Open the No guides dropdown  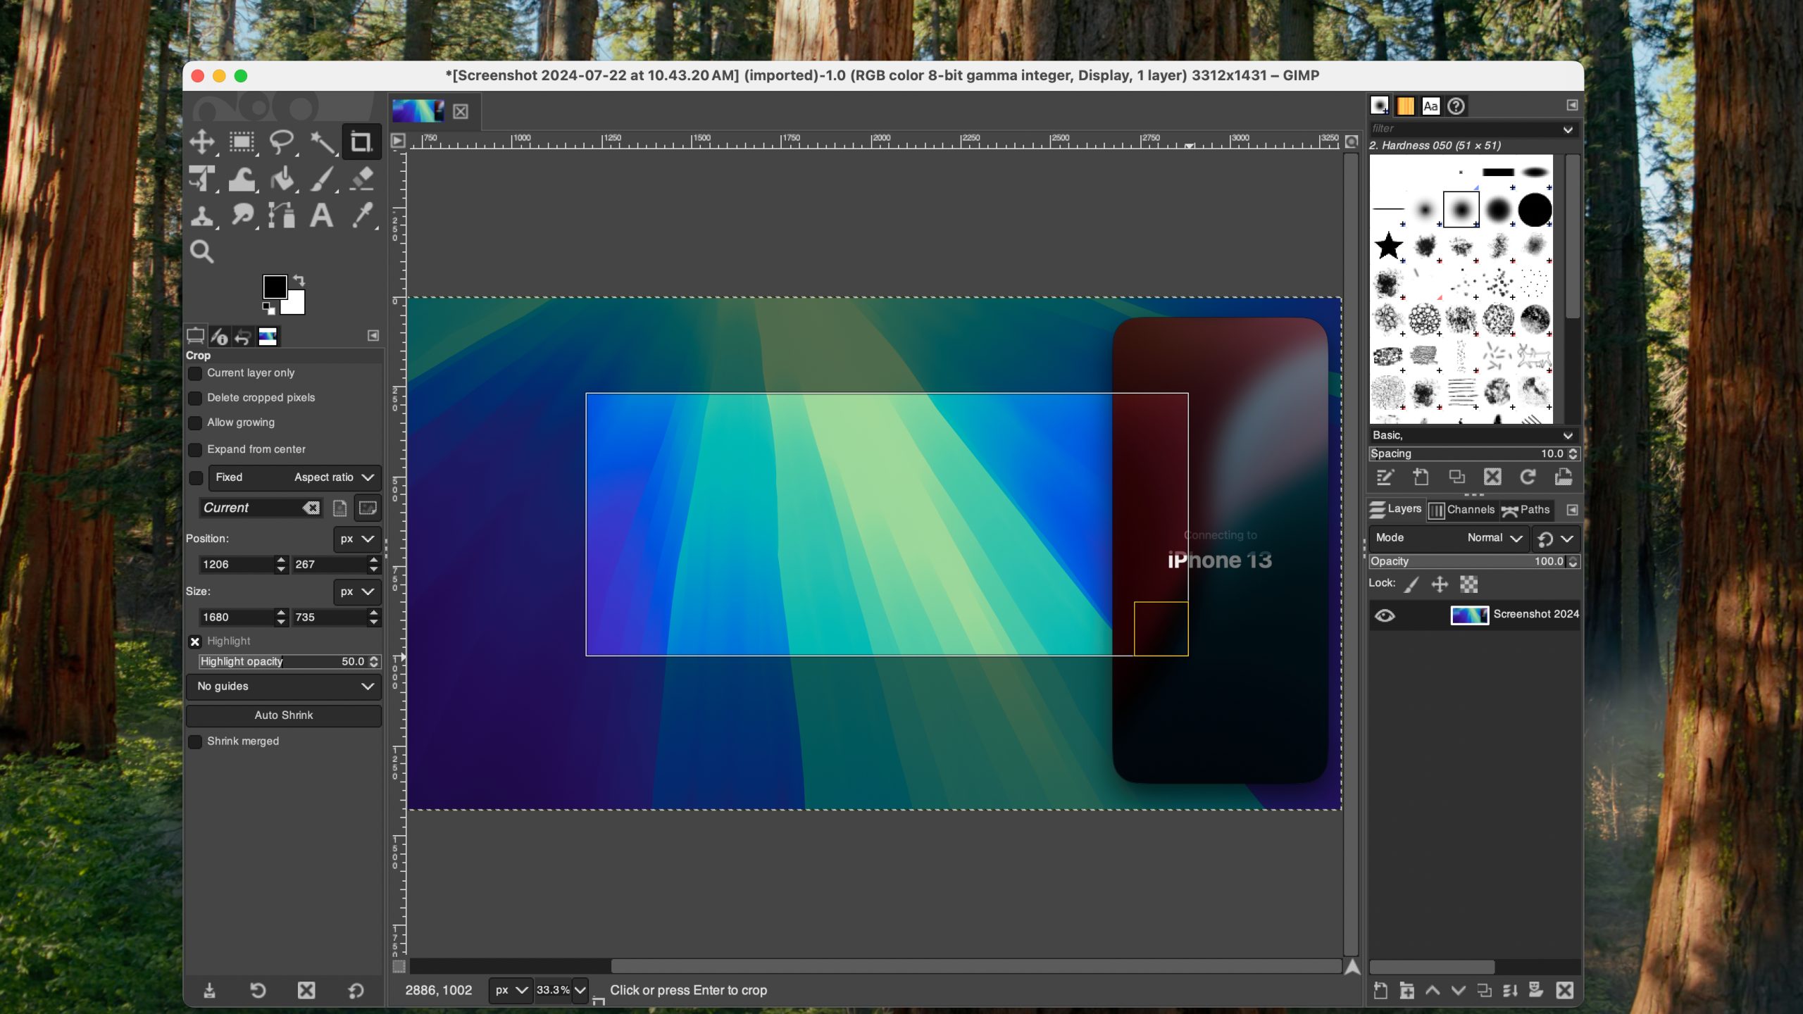point(284,687)
